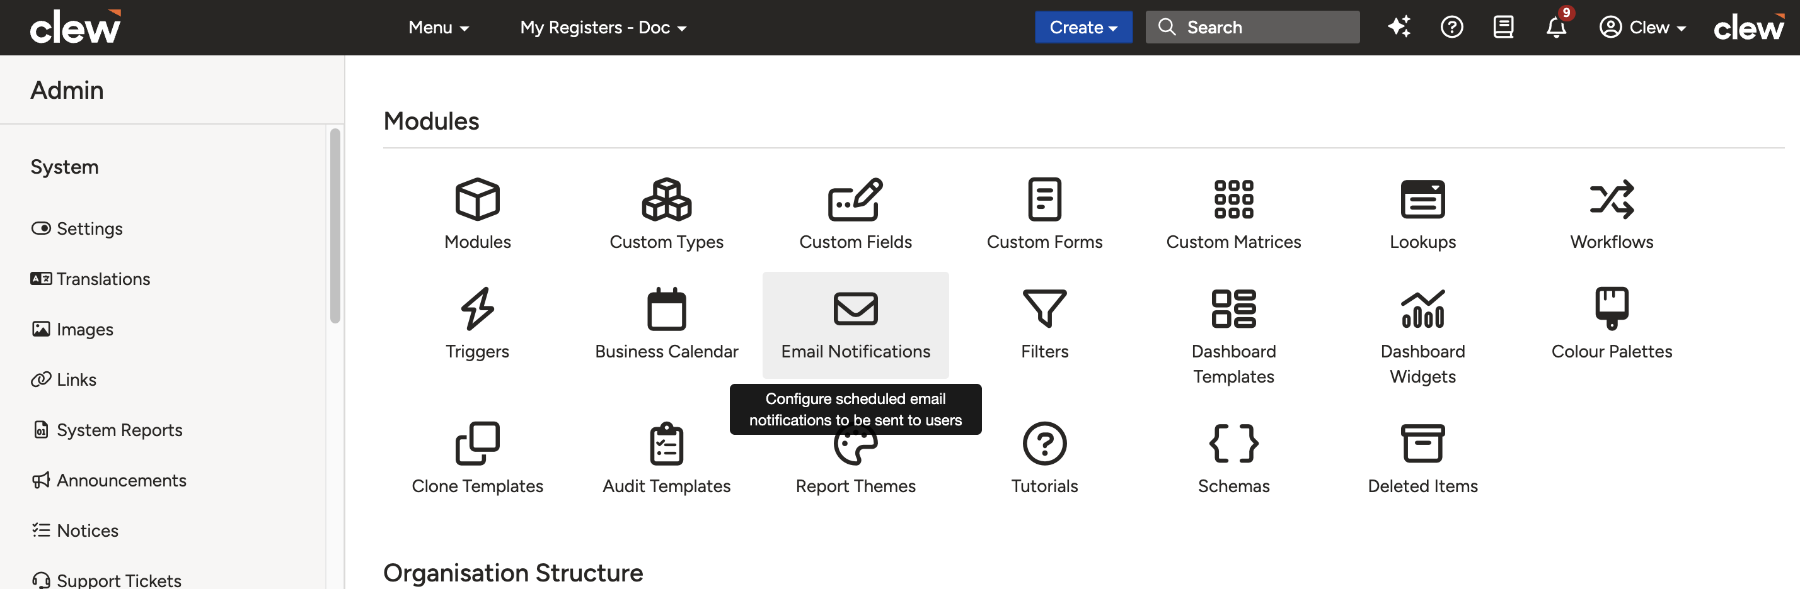The height and width of the screenshot is (589, 1800).
Task: Open the Modules cube icon
Action: coord(477,199)
